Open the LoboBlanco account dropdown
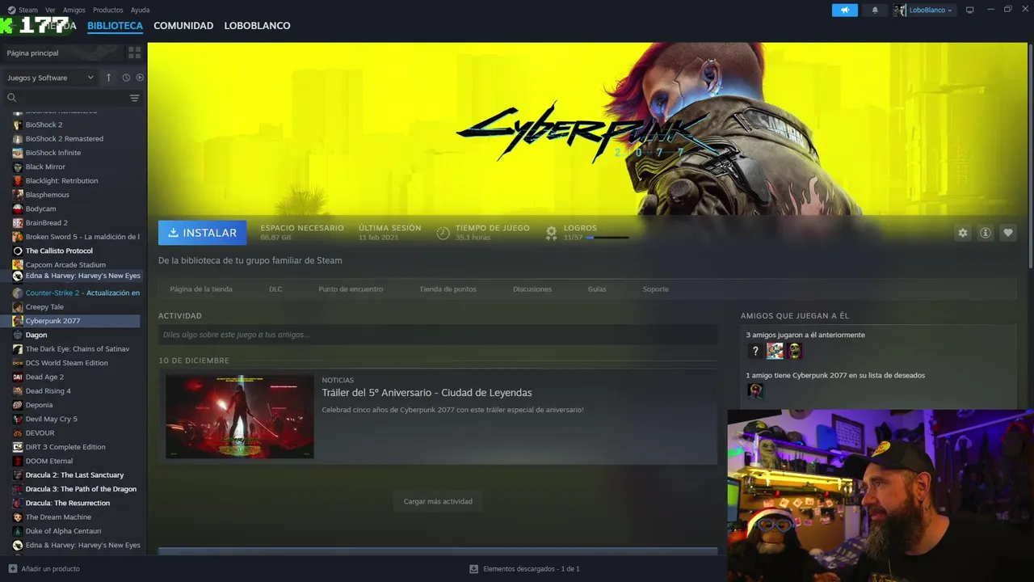This screenshot has width=1034, height=582. click(x=924, y=10)
